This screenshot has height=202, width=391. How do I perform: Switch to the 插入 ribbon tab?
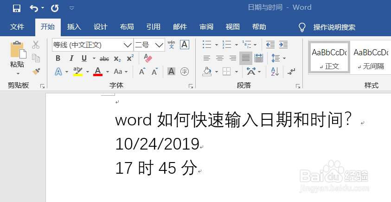click(x=74, y=27)
